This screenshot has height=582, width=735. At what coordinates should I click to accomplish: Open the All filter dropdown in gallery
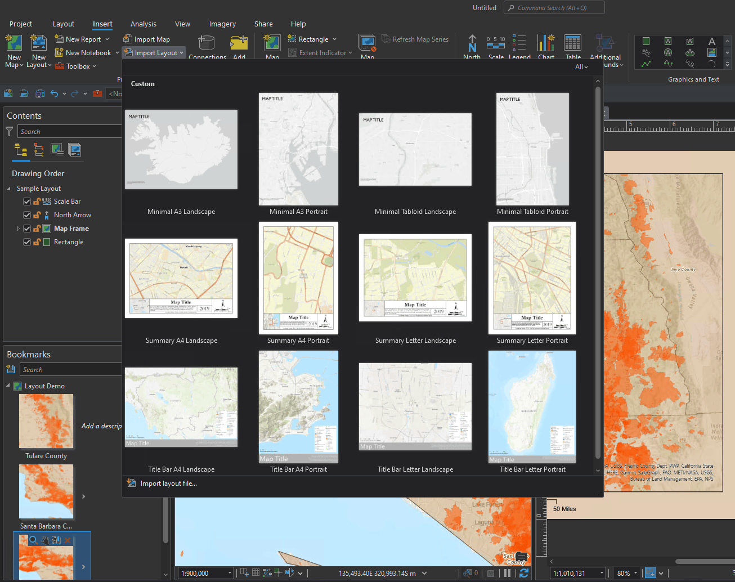tap(581, 67)
